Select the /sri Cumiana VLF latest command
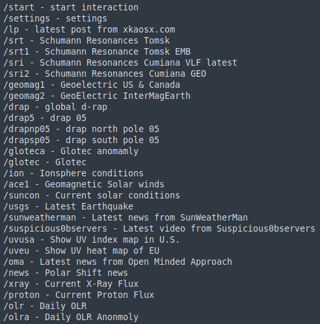This screenshot has height=324, width=320. click(x=120, y=63)
